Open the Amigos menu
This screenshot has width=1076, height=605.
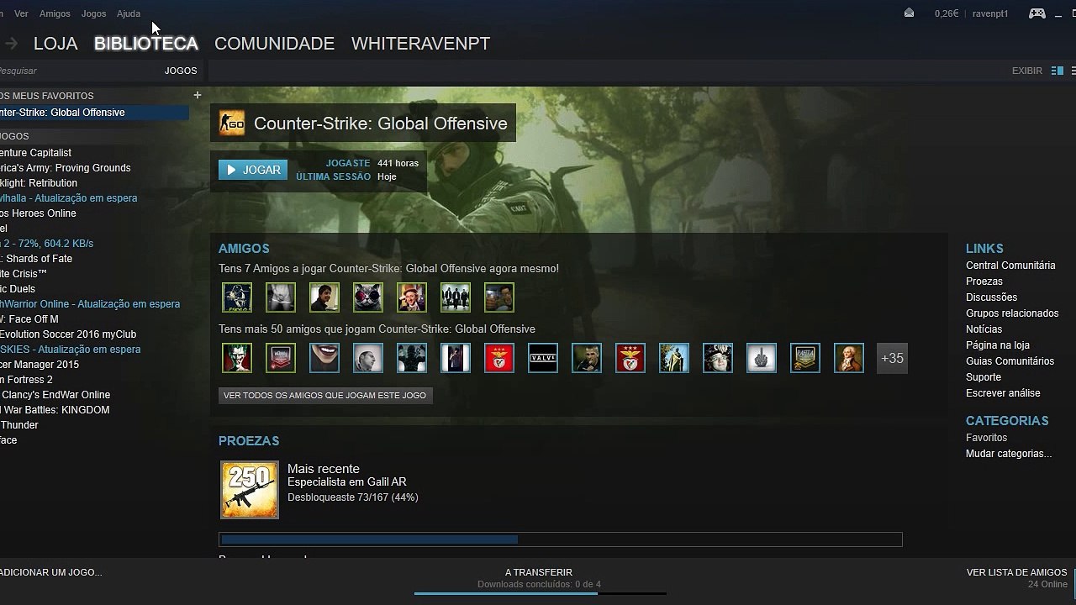[x=55, y=13]
